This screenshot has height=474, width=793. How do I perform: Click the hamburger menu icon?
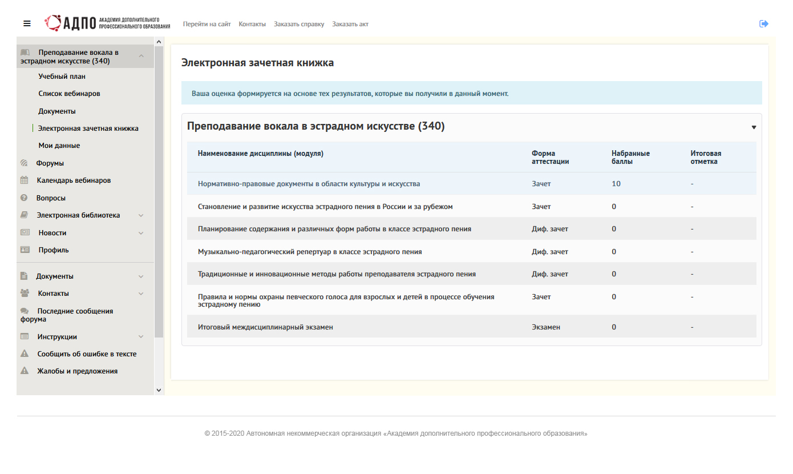click(27, 23)
